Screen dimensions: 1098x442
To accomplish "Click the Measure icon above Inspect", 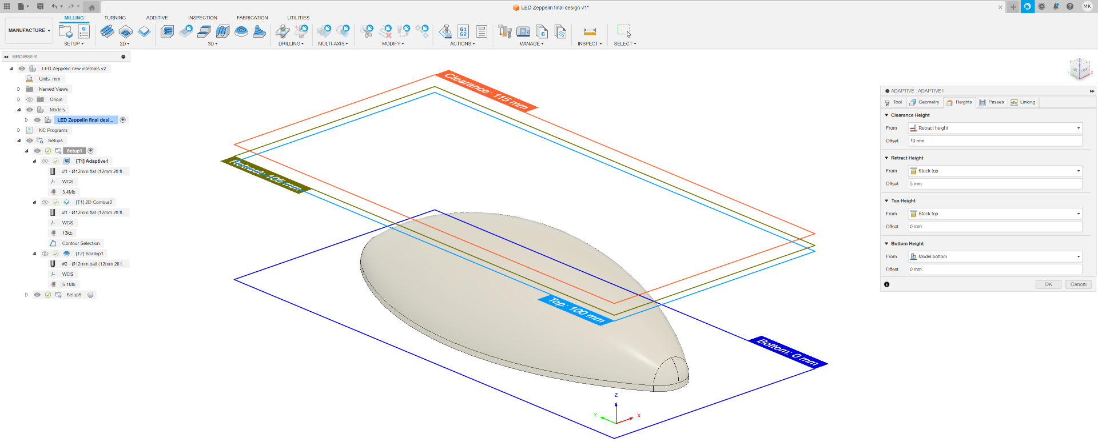I will click(590, 31).
